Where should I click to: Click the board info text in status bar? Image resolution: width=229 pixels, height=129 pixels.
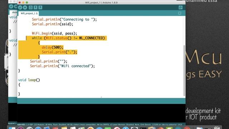tap(99, 125)
